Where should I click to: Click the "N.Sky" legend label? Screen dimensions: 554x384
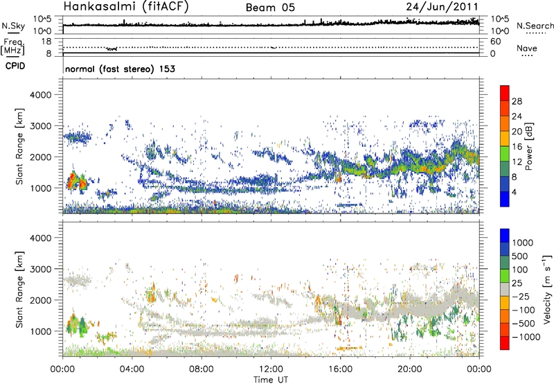click(13, 26)
